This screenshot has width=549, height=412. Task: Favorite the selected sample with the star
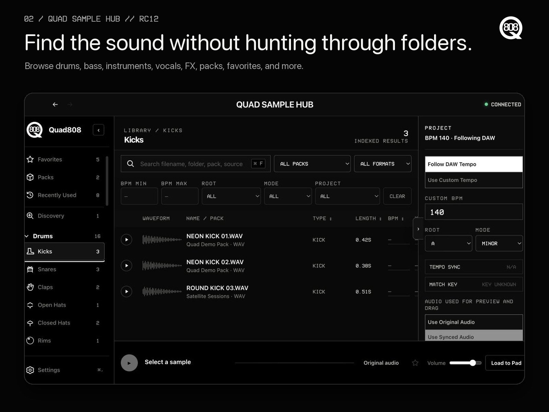415,363
